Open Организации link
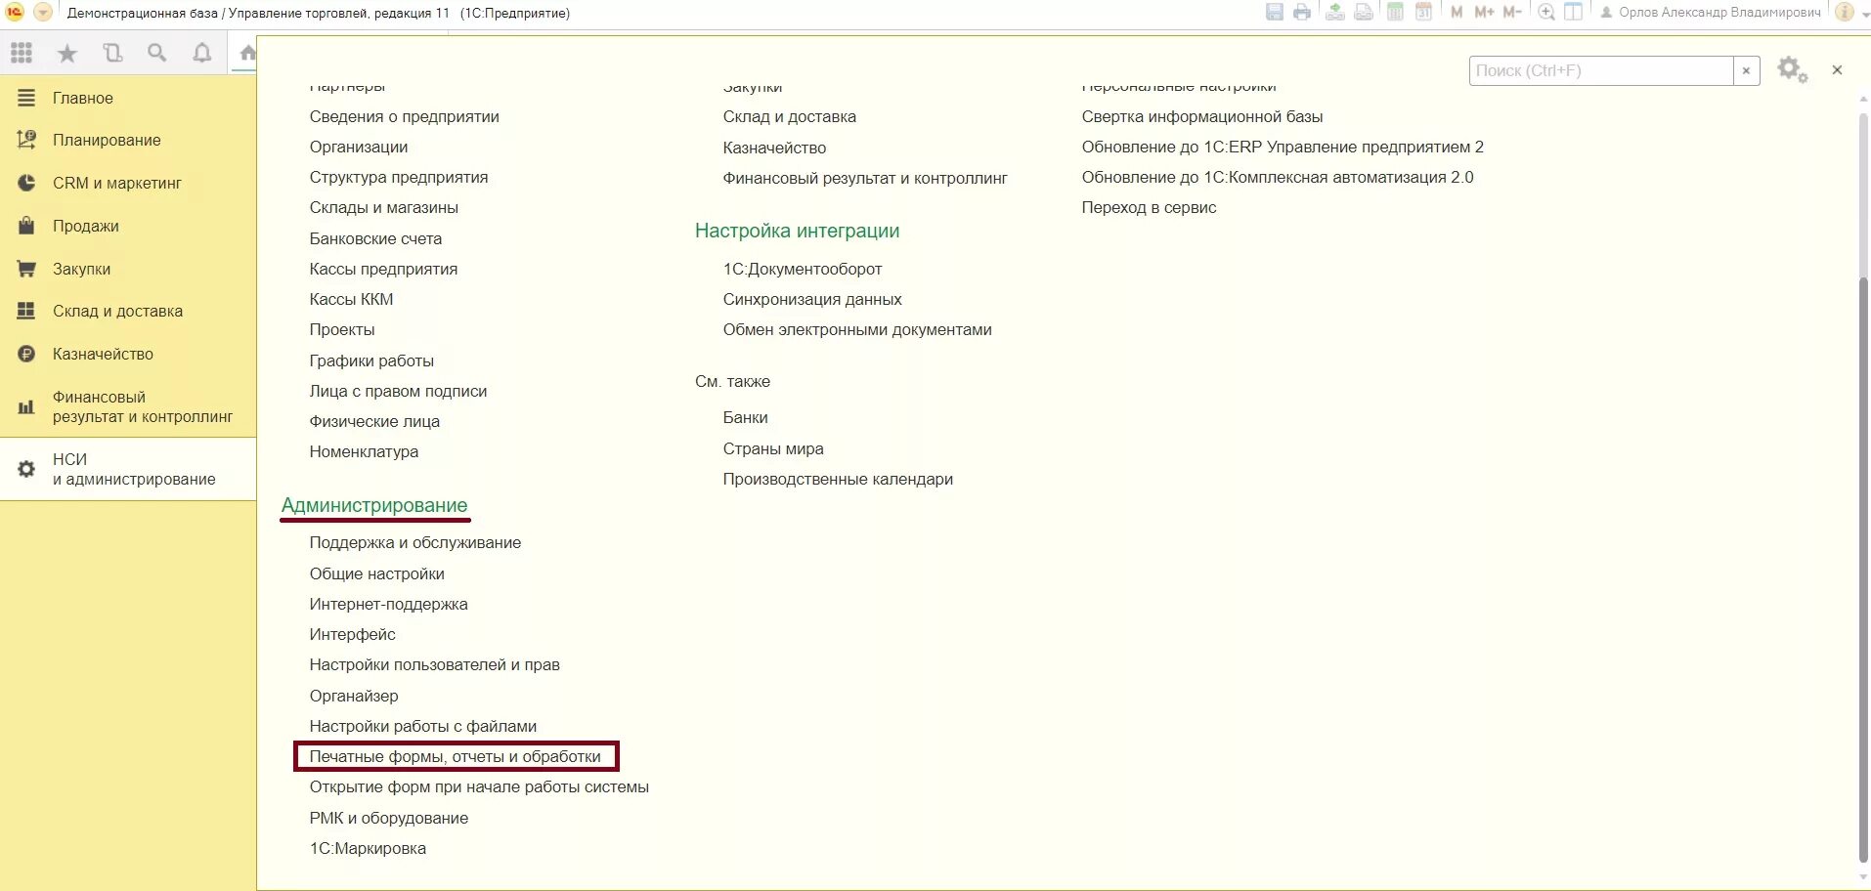The width and height of the screenshot is (1871, 891). 359,147
